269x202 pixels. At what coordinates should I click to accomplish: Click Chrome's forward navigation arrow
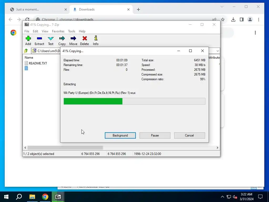[19, 19]
